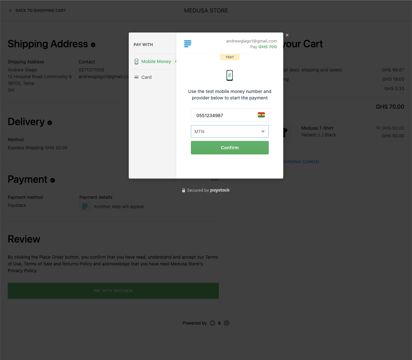Click the yellow TEST badge
This screenshot has width=412, height=360.
(x=229, y=57)
